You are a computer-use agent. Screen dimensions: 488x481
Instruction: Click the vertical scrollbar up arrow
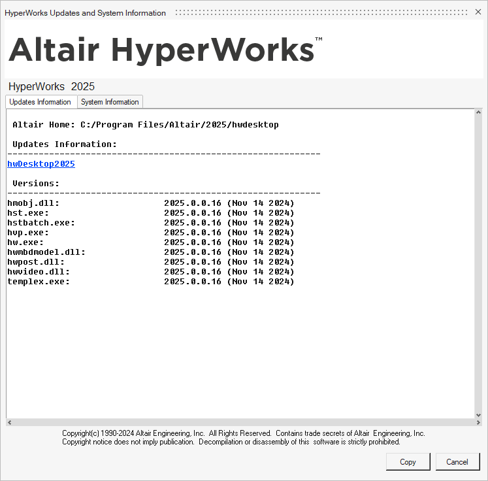tap(478, 112)
